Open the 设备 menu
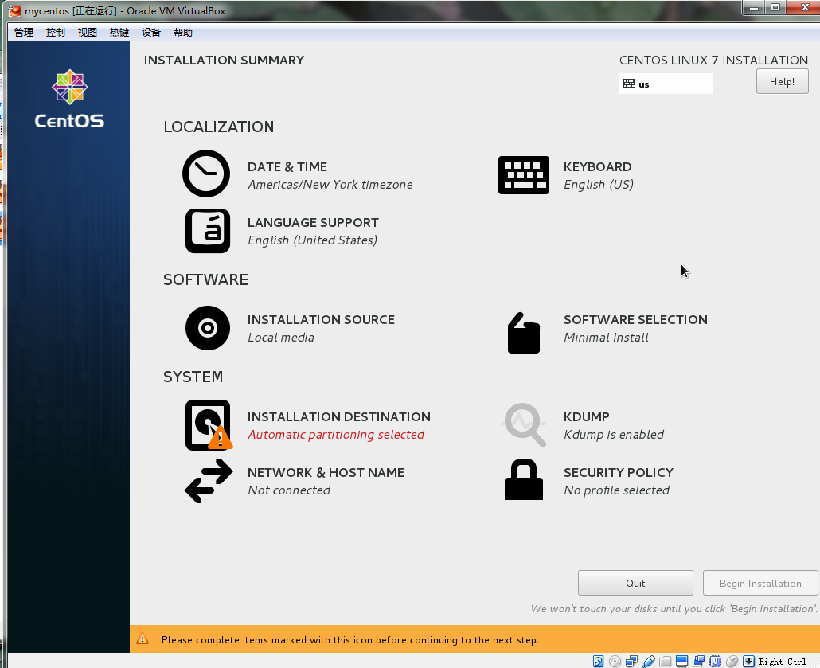The width and height of the screenshot is (820, 668). pos(151,33)
